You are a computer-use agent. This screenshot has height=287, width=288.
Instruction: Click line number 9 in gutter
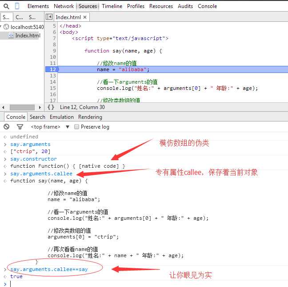point(54,51)
